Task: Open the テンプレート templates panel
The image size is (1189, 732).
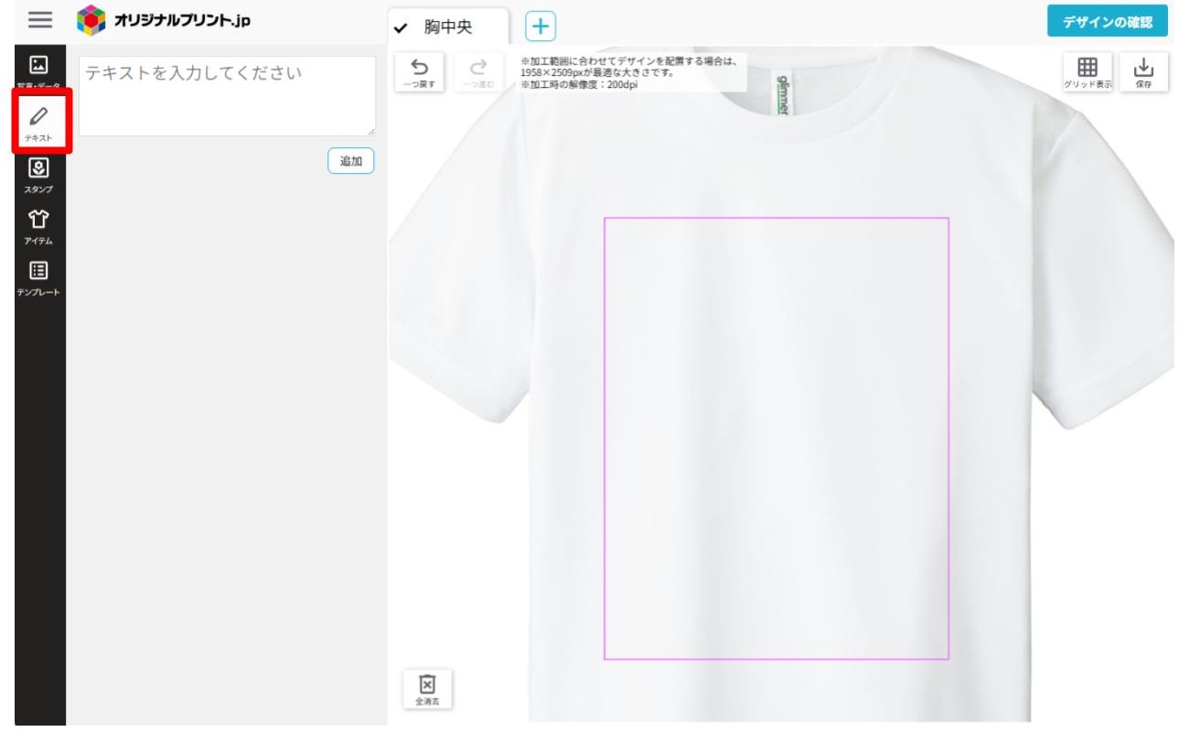Action: 38,278
